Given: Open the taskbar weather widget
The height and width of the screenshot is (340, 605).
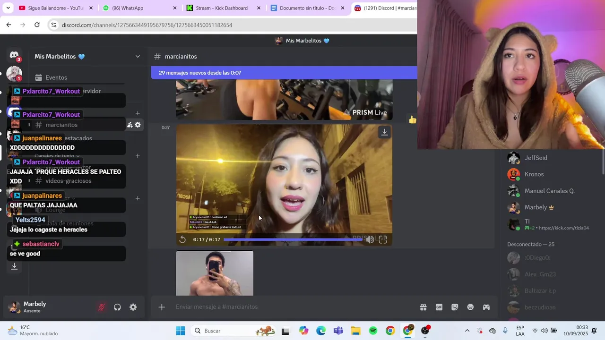Looking at the screenshot, I should (x=33, y=331).
